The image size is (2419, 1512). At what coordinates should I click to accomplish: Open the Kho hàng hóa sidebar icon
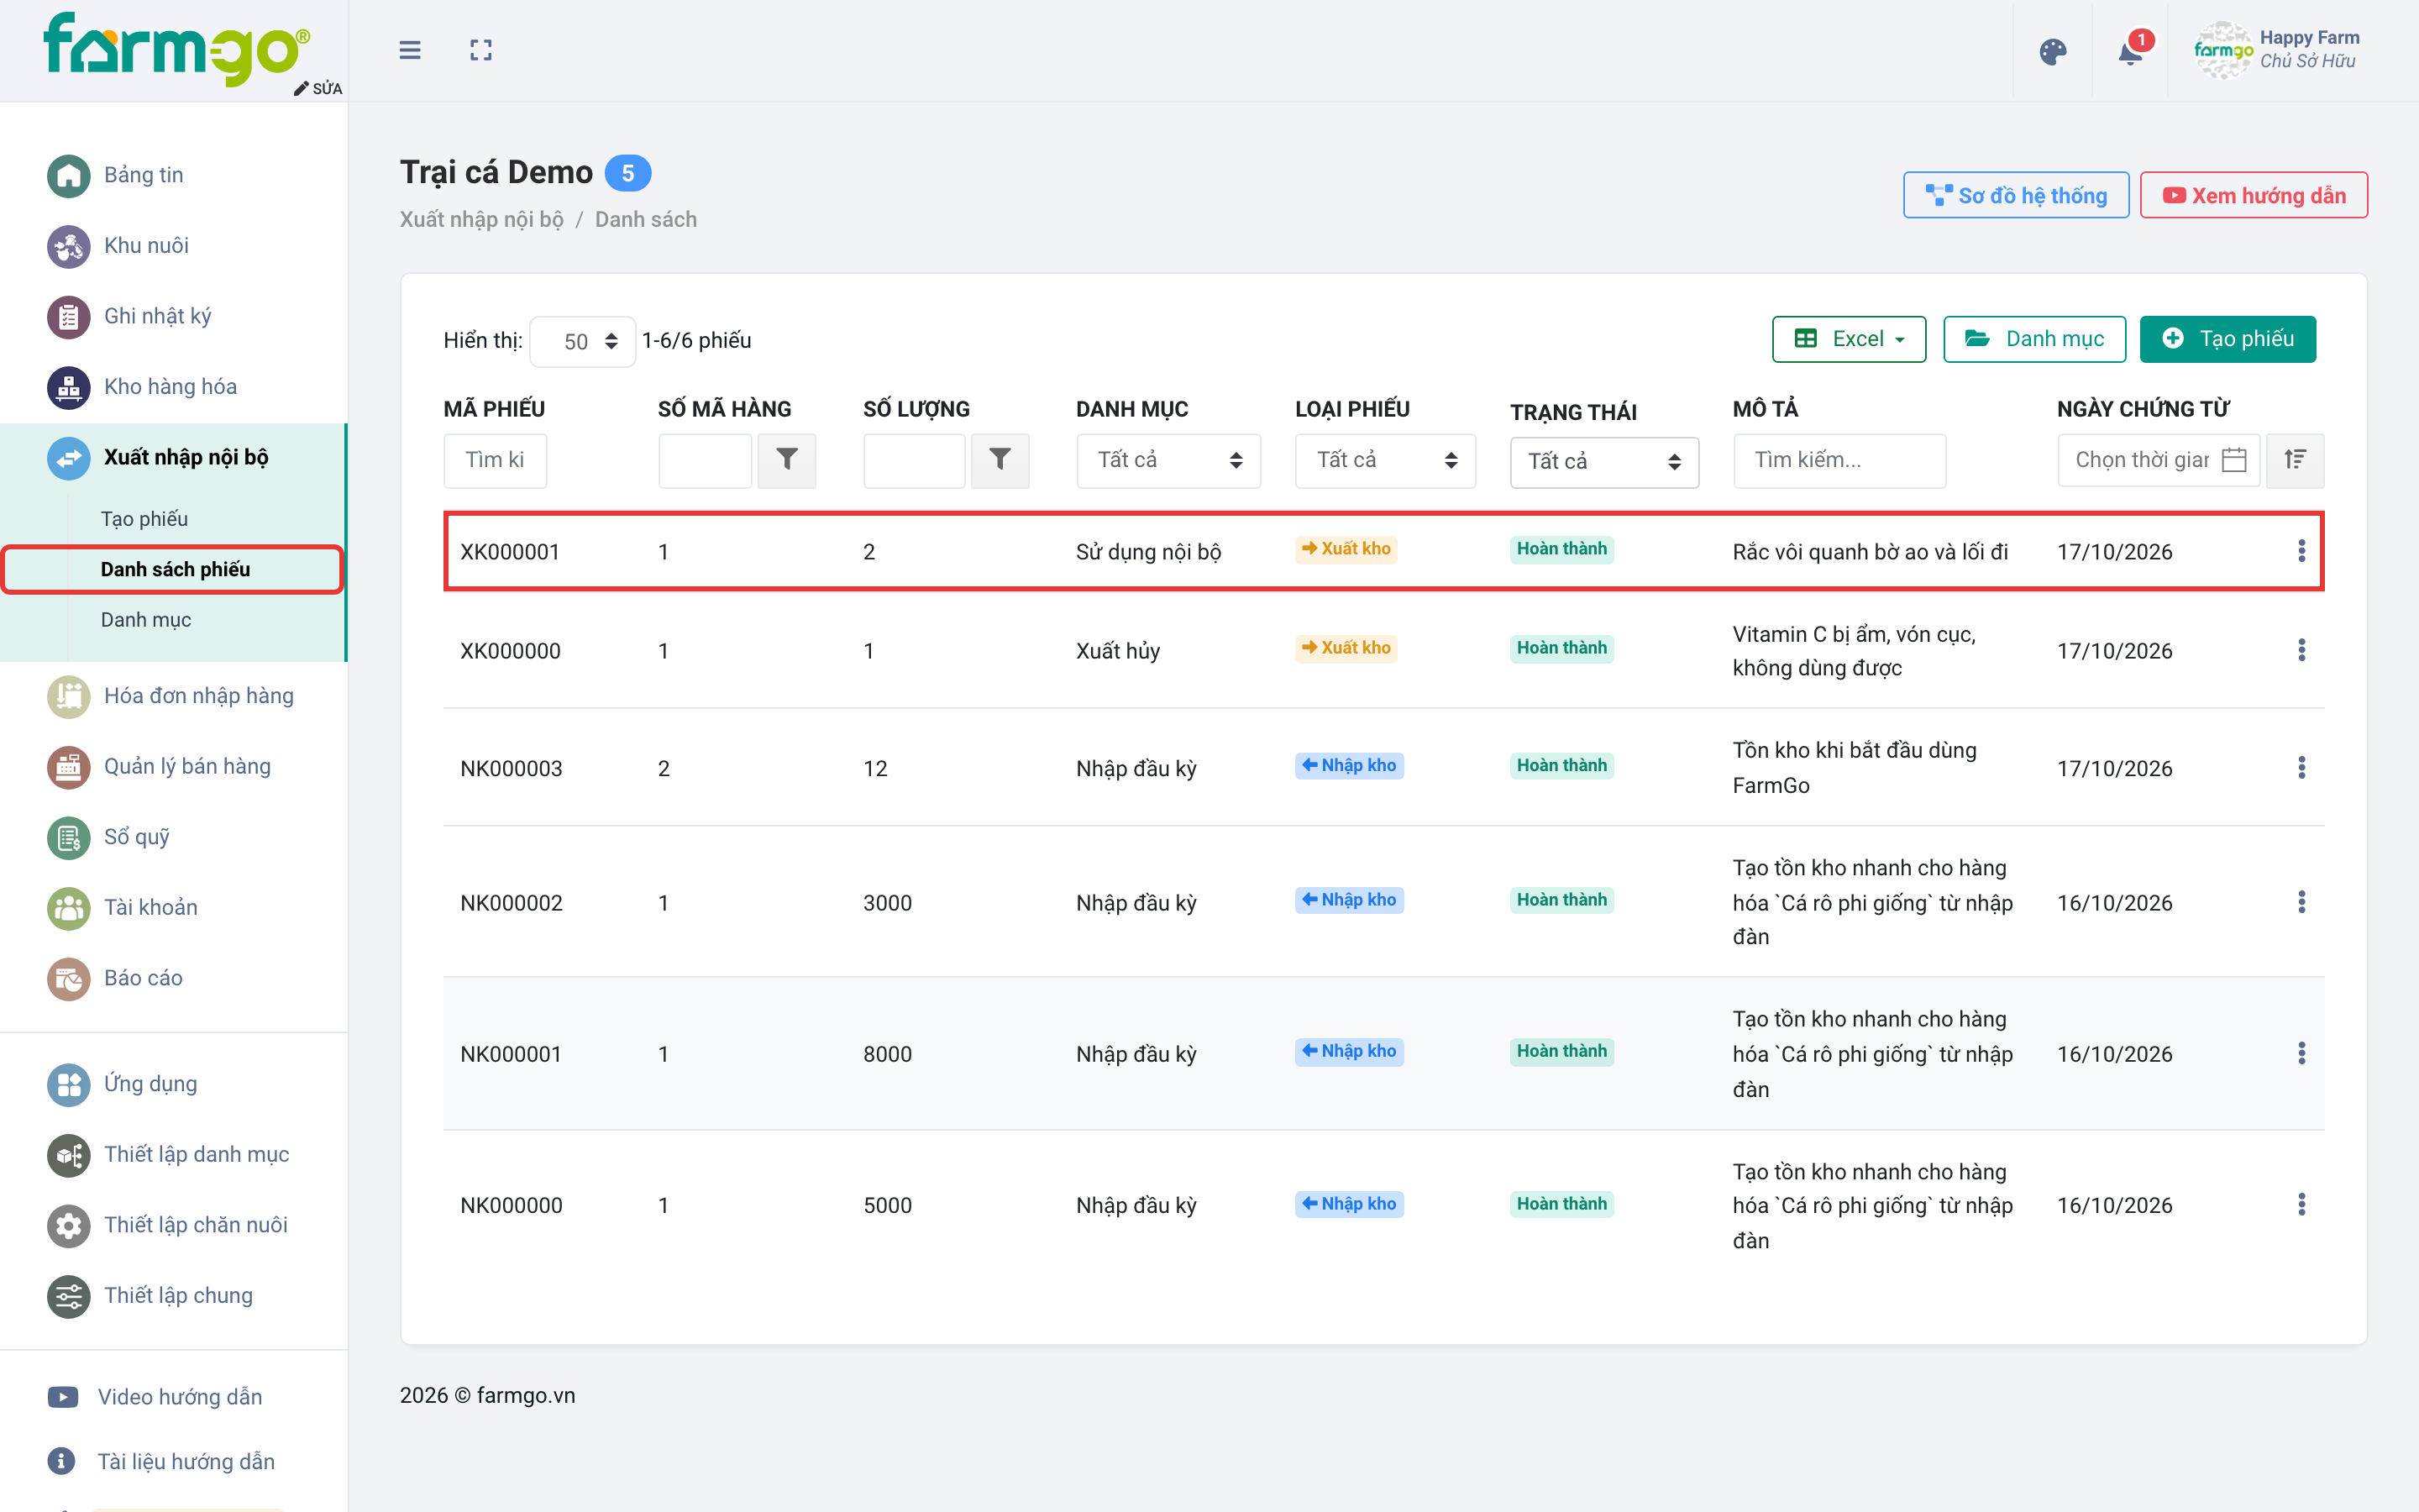click(x=68, y=387)
